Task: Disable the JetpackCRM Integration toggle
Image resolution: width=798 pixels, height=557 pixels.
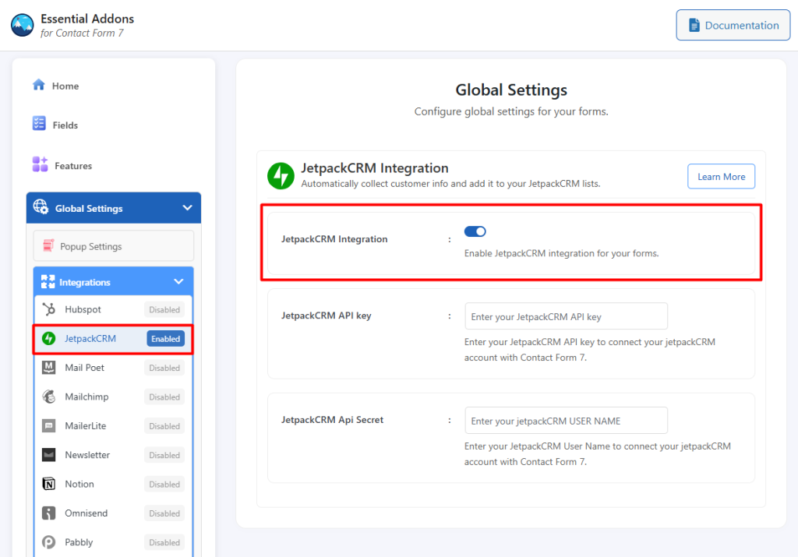Action: 475,231
